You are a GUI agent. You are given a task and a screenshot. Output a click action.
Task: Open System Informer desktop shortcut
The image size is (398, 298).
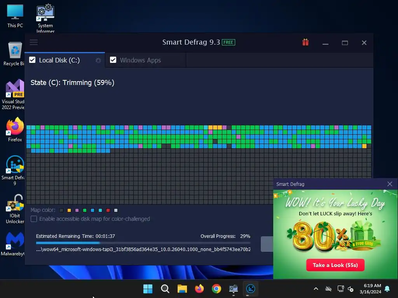click(45, 18)
